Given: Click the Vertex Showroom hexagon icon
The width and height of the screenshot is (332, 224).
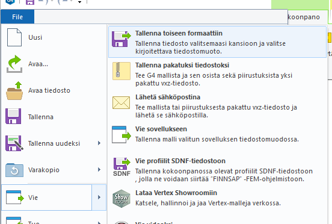Looking at the screenshot, I should (121, 199).
